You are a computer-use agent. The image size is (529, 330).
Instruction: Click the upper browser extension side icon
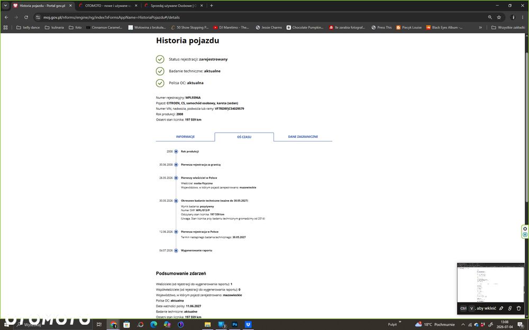pos(525,229)
